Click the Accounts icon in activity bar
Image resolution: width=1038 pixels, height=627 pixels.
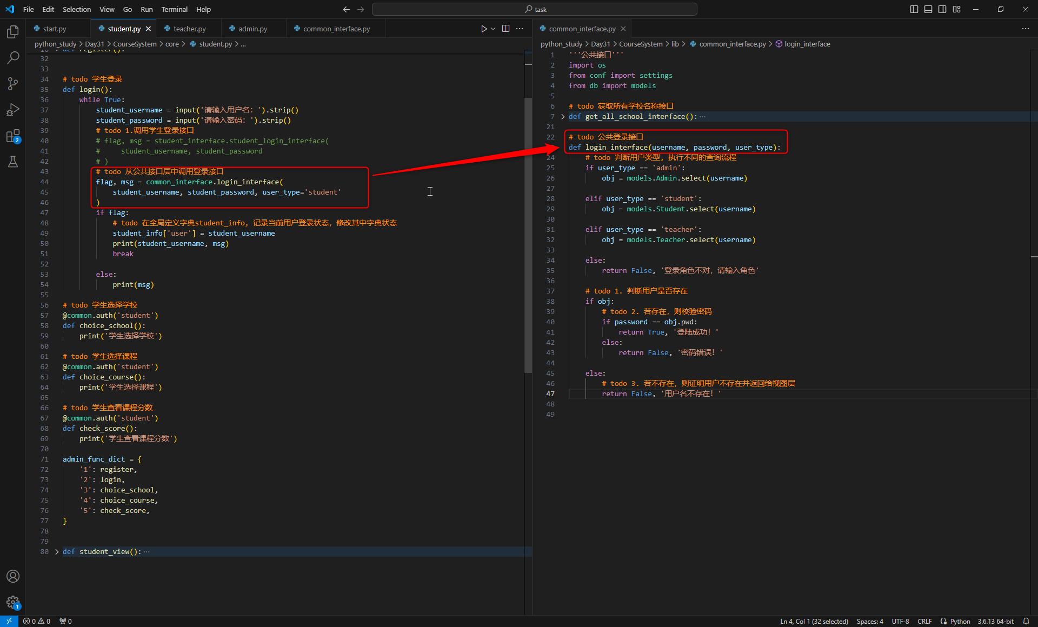(x=13, y=576)
